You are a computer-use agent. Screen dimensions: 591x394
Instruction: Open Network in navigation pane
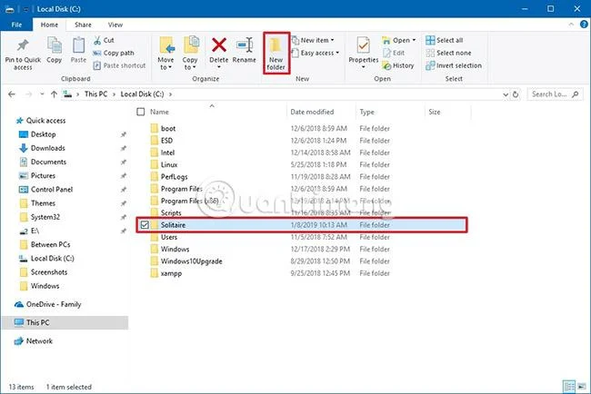coord(34,341)
